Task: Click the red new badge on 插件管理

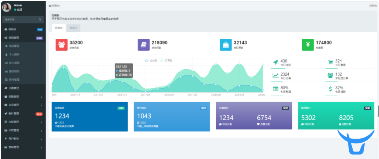Action: pyautogui.click(x=39, y=114)
